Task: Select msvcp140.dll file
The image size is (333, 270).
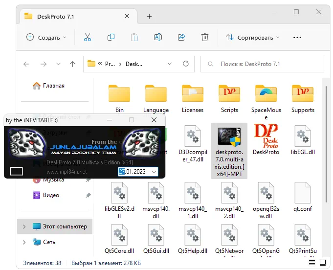Action: 156,201
